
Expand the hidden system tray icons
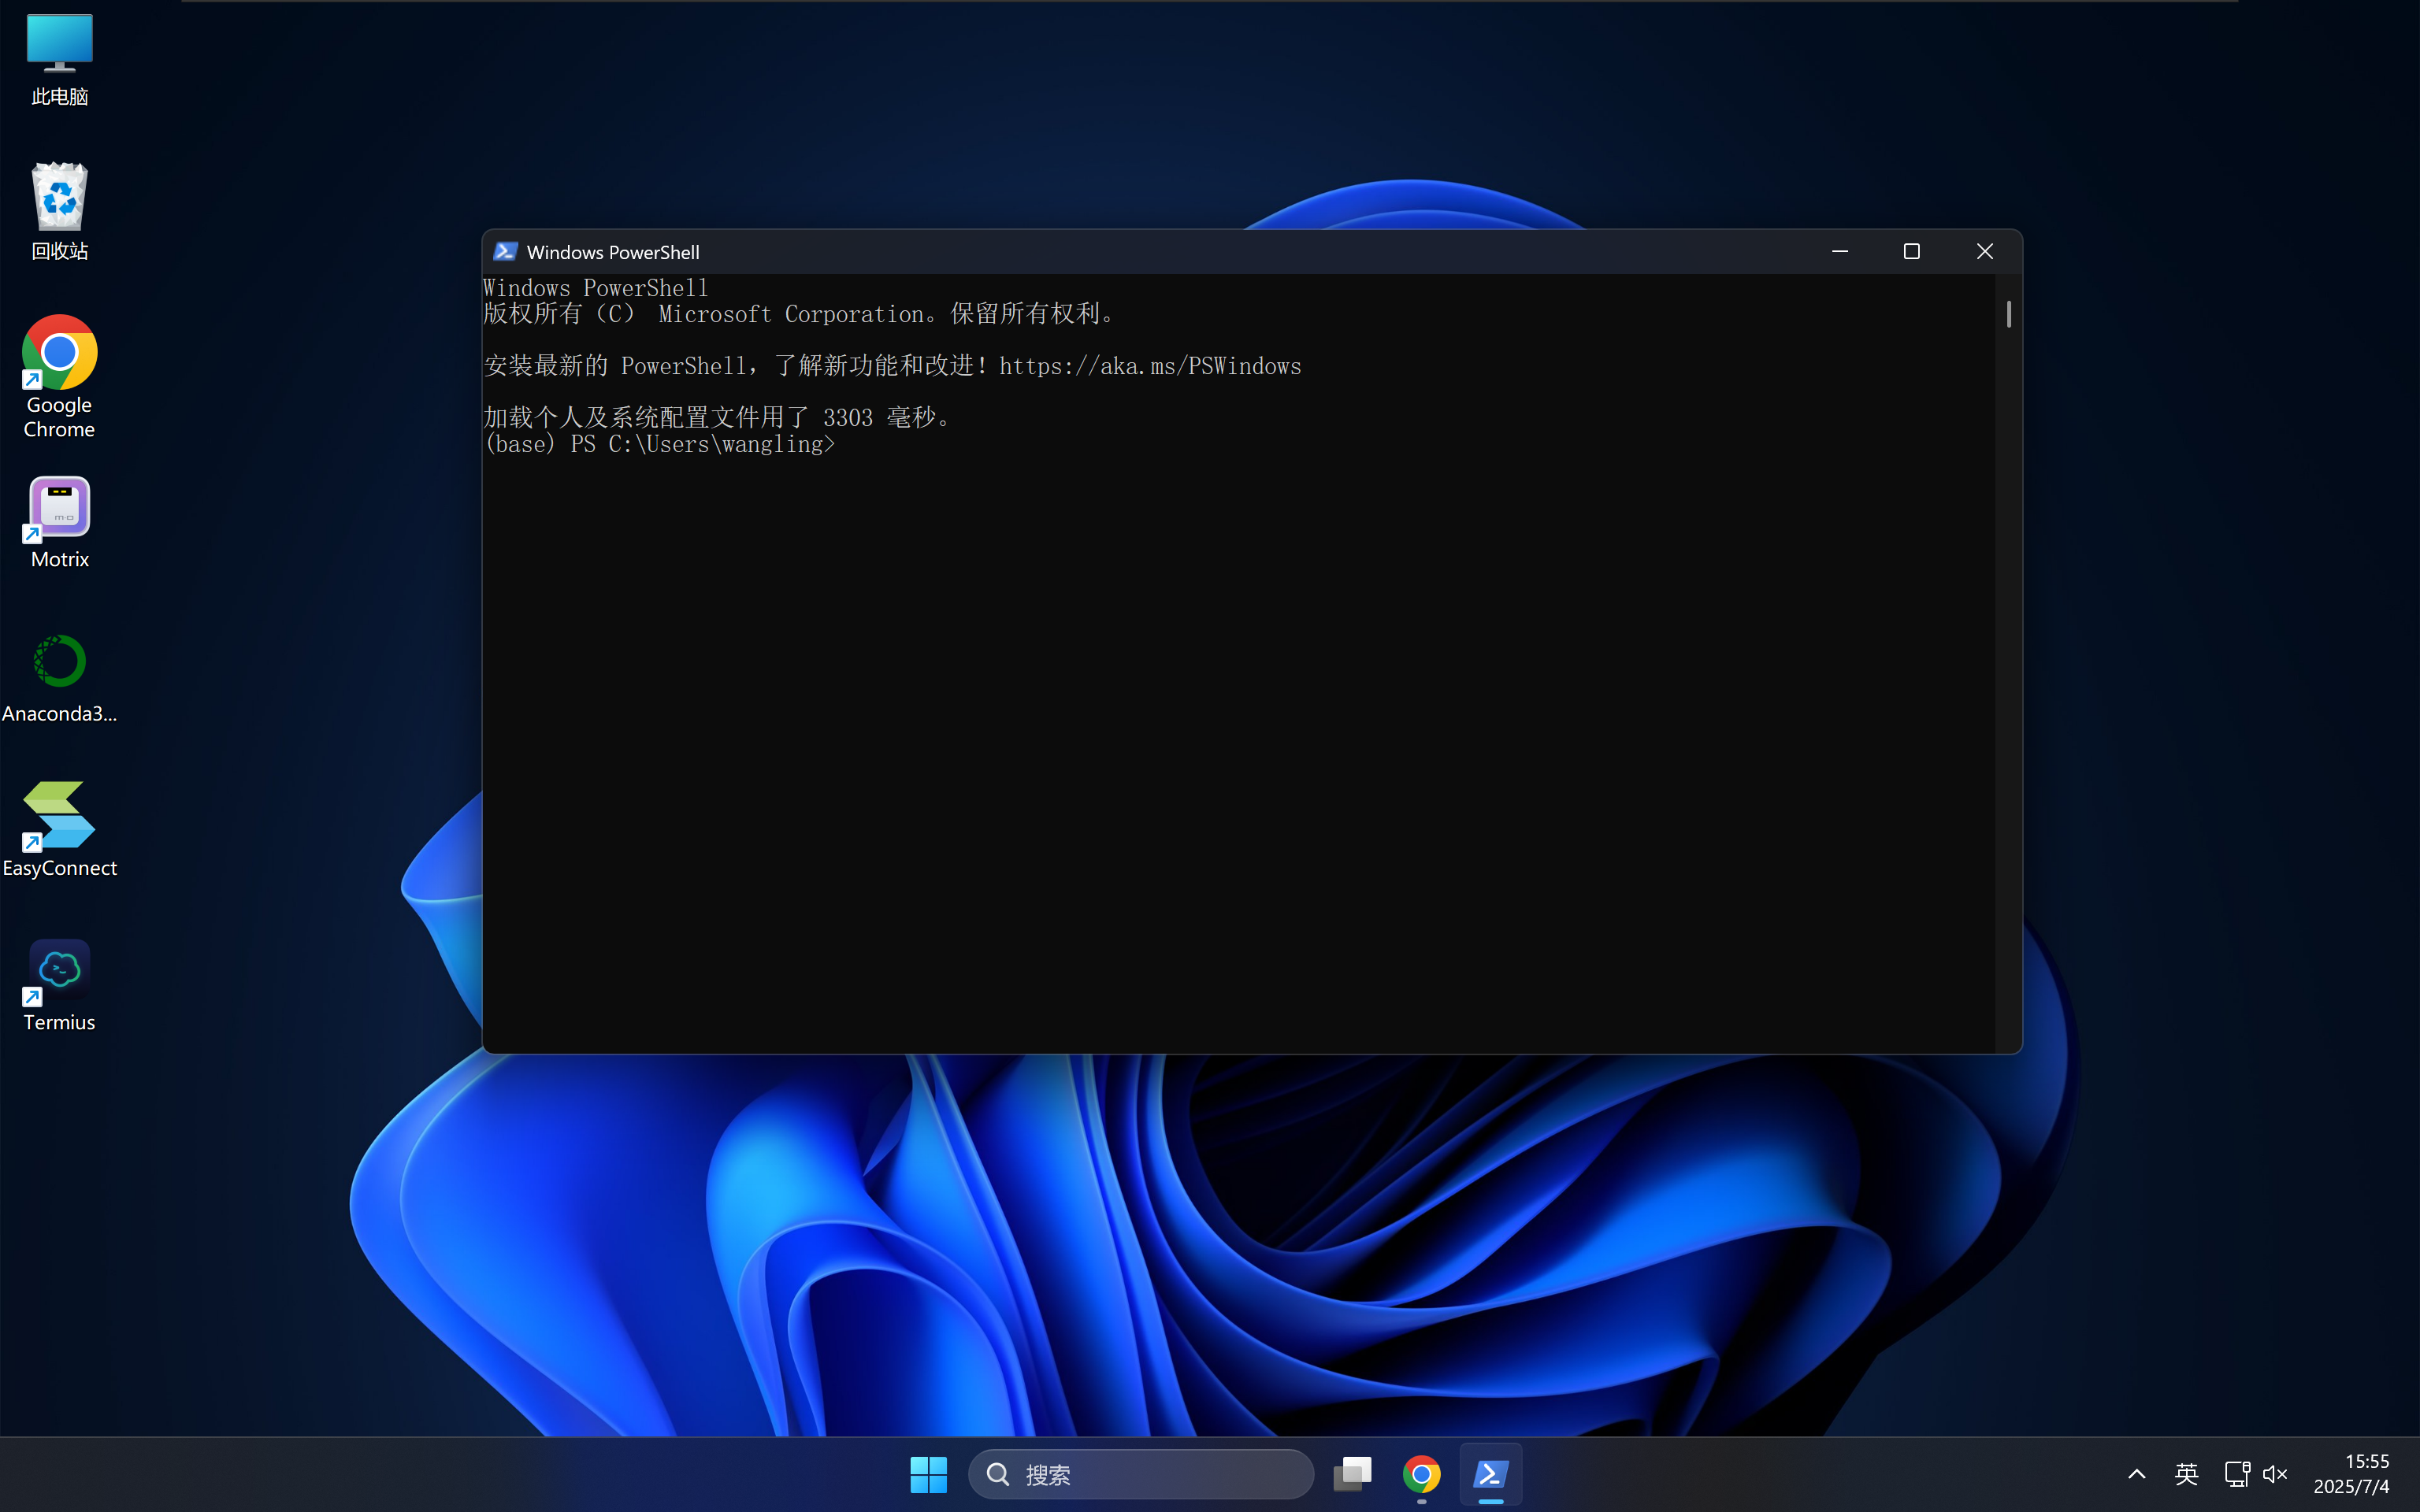tap(2137, 1474)
